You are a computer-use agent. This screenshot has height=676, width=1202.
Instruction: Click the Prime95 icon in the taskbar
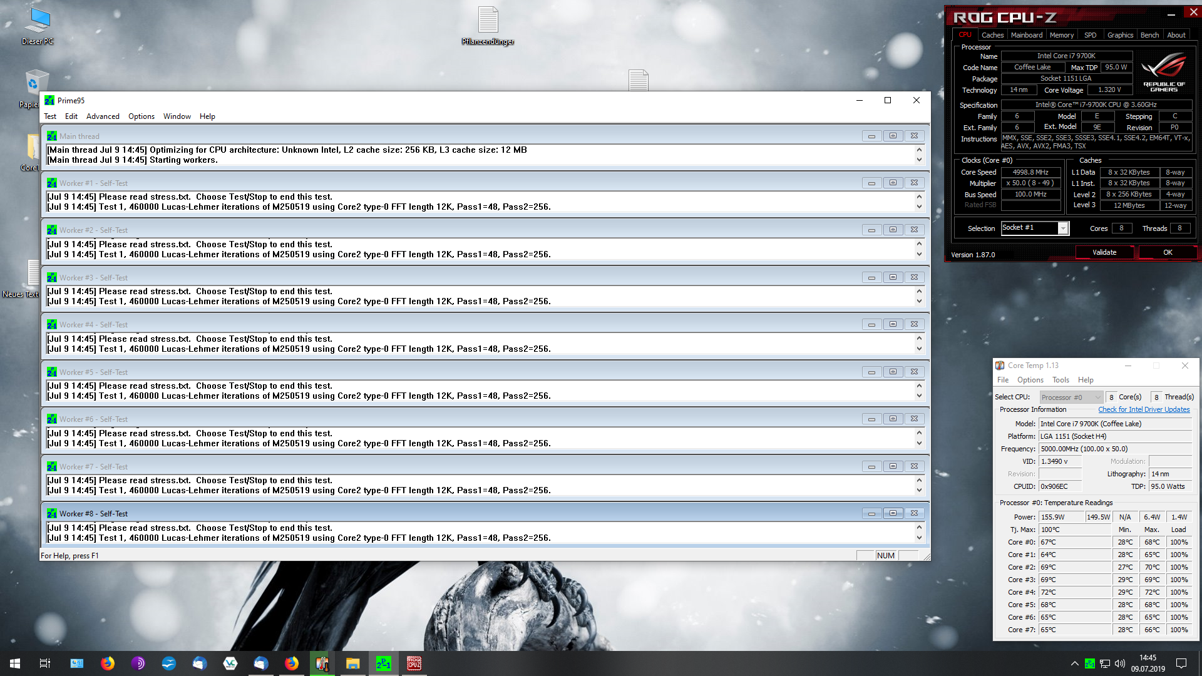383,663
